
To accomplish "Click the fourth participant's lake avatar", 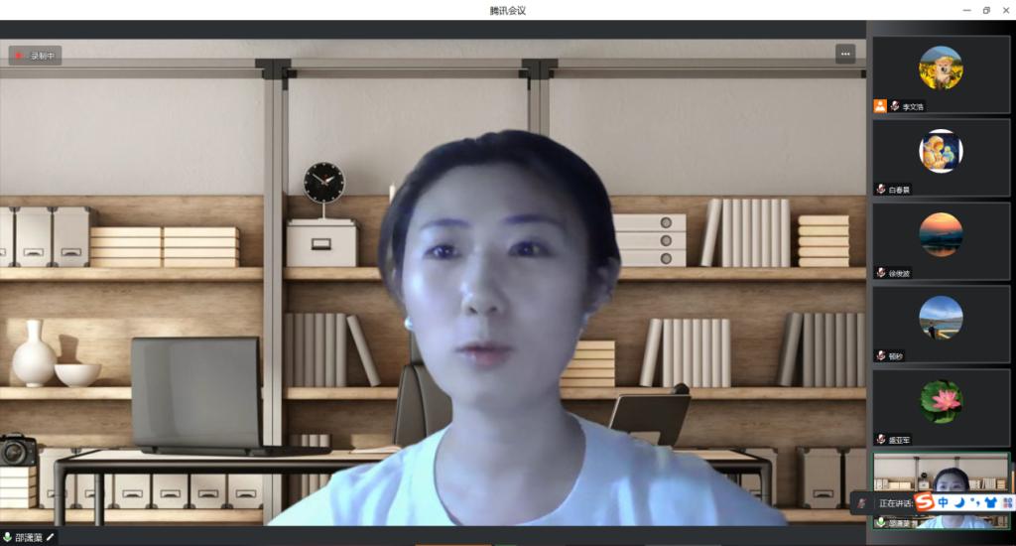I will 941,318.
